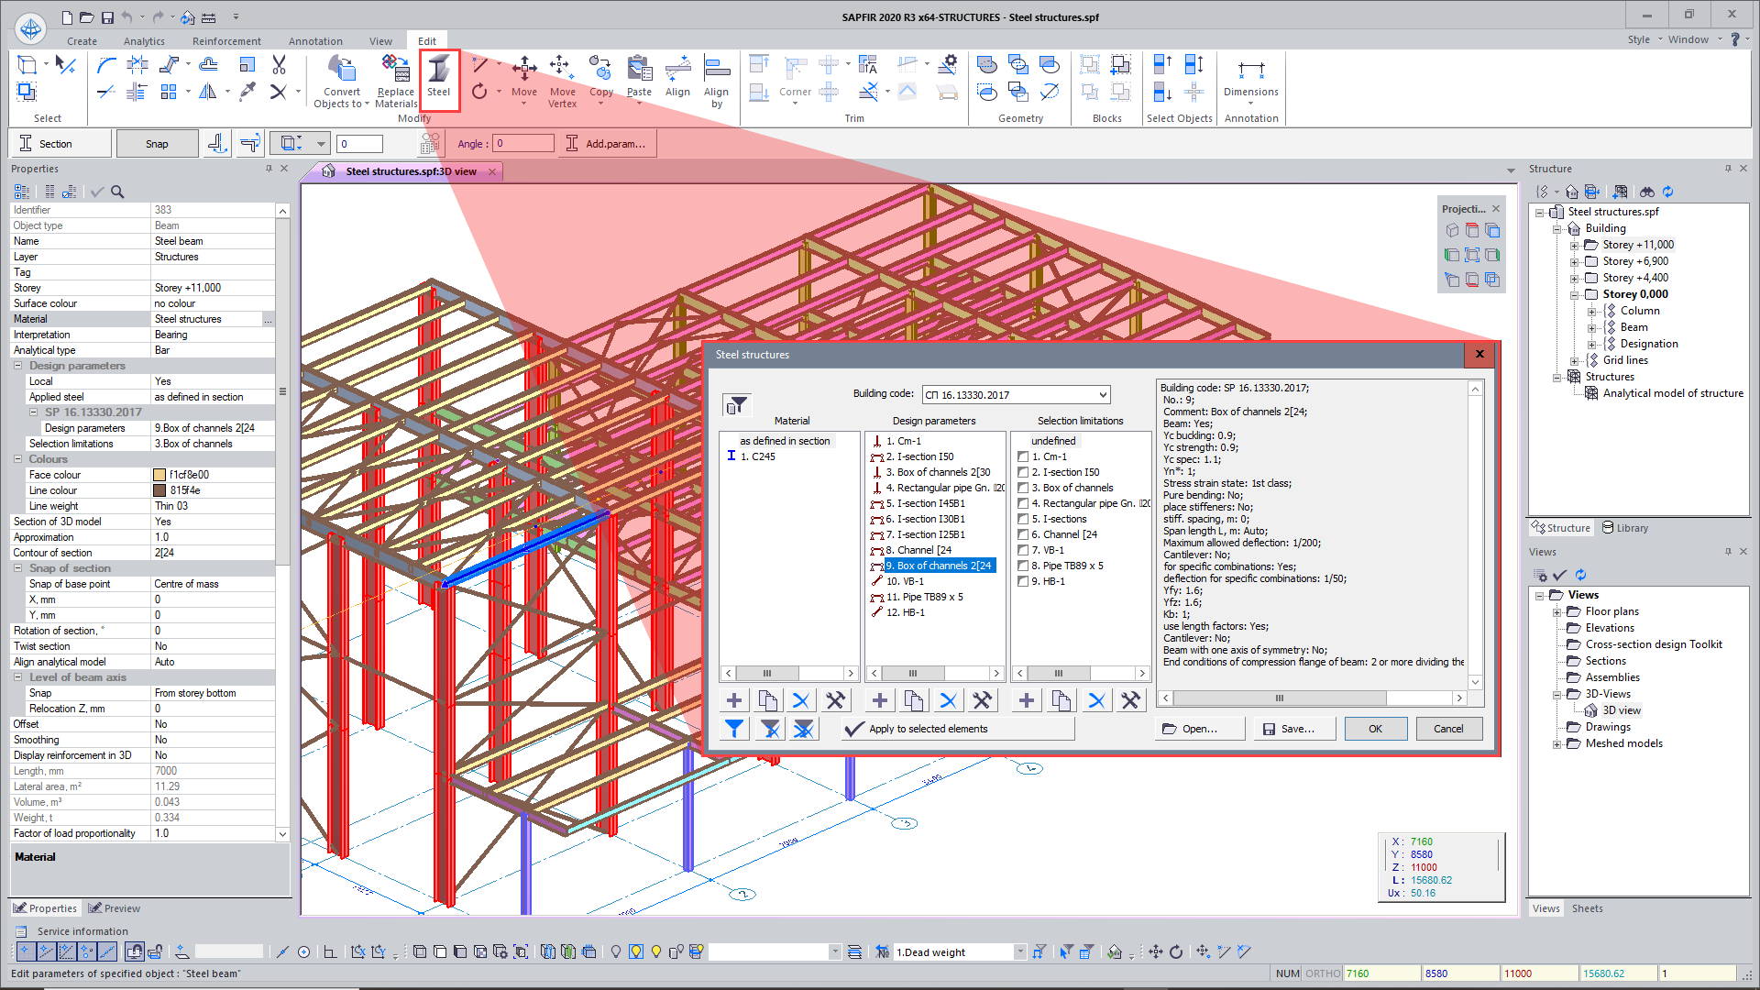Click the filter funnel icon in dialog
Viewport: 1760px width, 990px height.
[737, 404]
